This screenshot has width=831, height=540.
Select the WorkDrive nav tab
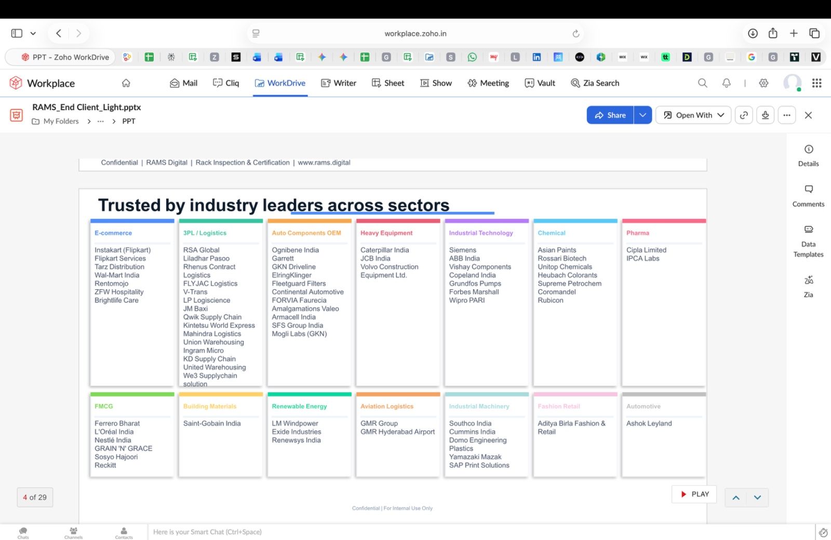[280, 83]
